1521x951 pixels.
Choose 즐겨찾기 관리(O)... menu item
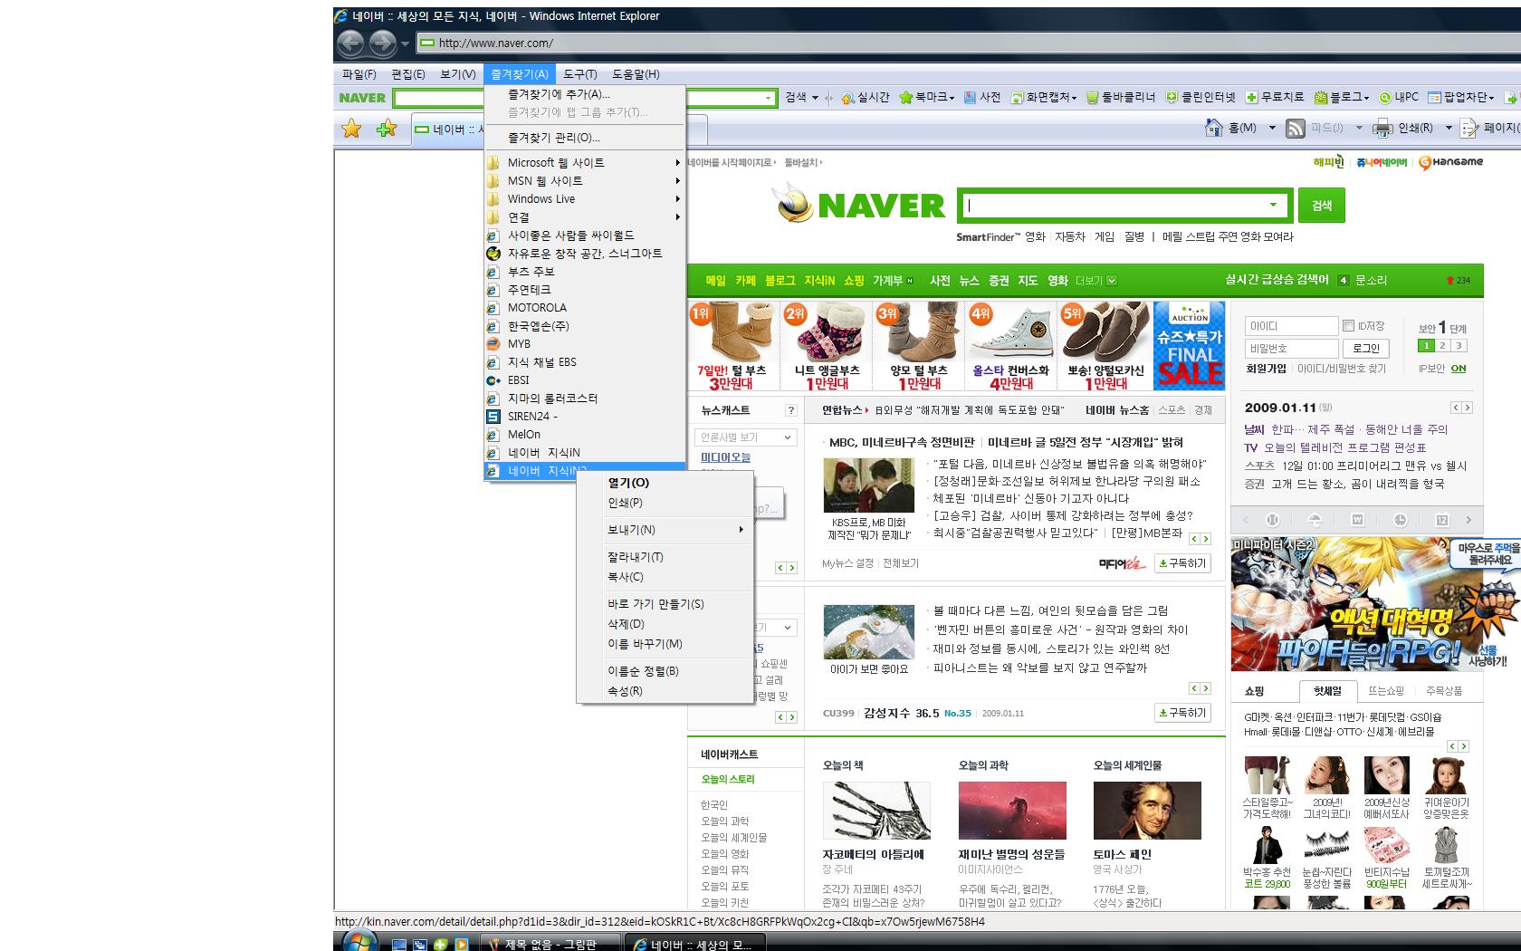coord(585,138)
